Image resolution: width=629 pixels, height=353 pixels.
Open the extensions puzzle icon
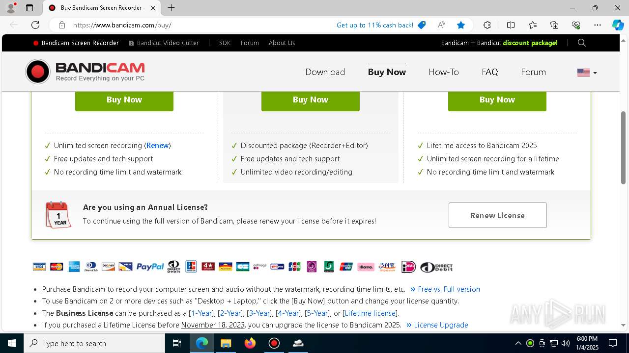coord(487,25)
